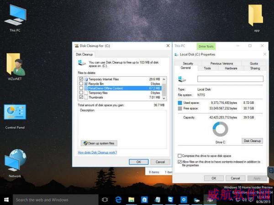This screenshot has height=205, width=274.
Task: Click Cancel in the Disk Cleanup dialog
Action: 160,162
